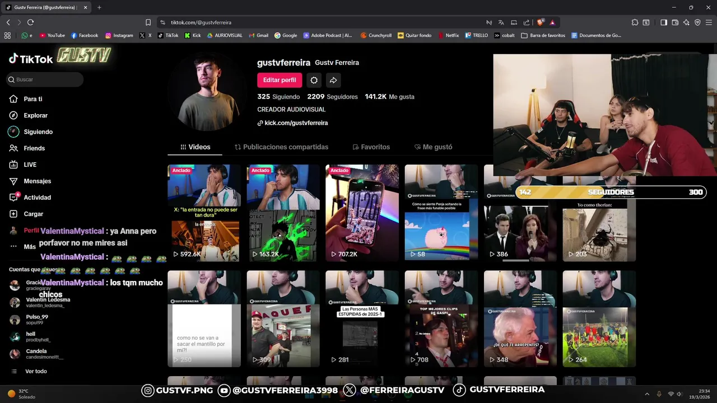Open Pulso_99 account
The image size is (717, 403).
(29, 320)
